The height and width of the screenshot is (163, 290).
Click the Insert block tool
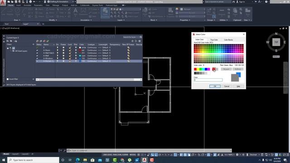click(x=145, y=11)
